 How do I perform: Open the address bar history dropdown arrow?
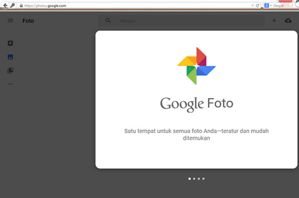pyautogui.click(x=252, y=6)
